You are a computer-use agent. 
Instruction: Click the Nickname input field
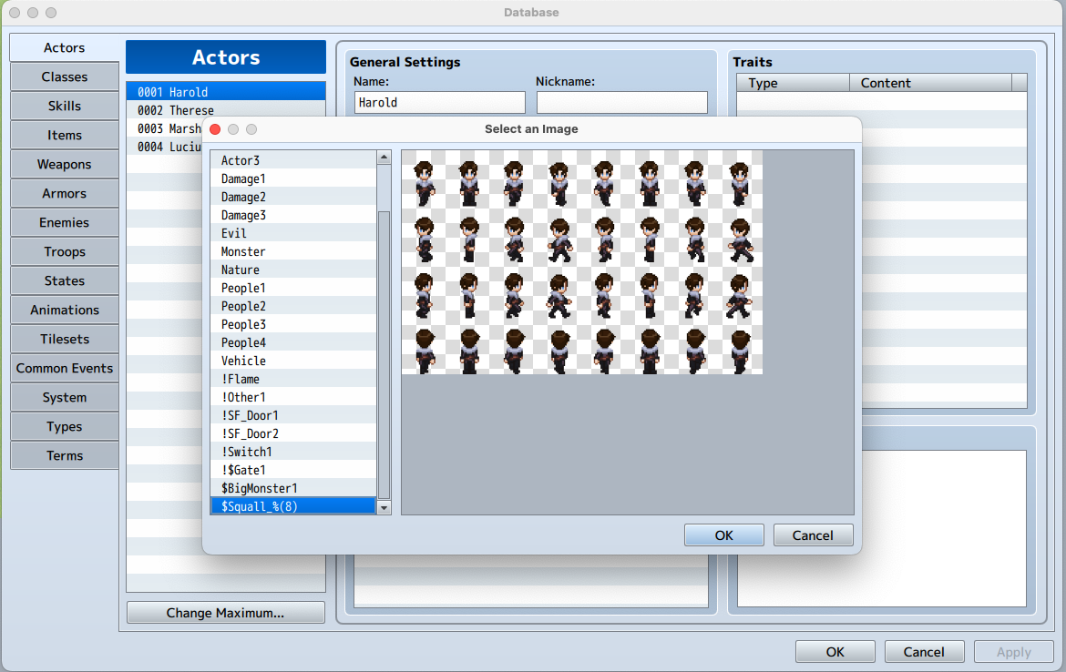pos(622,103)
